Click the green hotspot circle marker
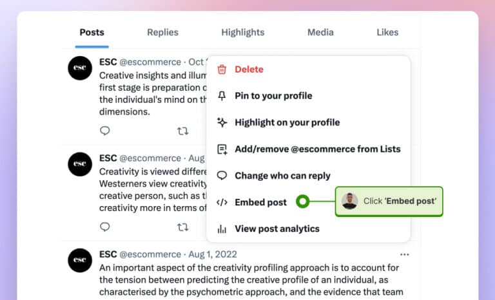This screenshot has width=495, height=300. 303,202
